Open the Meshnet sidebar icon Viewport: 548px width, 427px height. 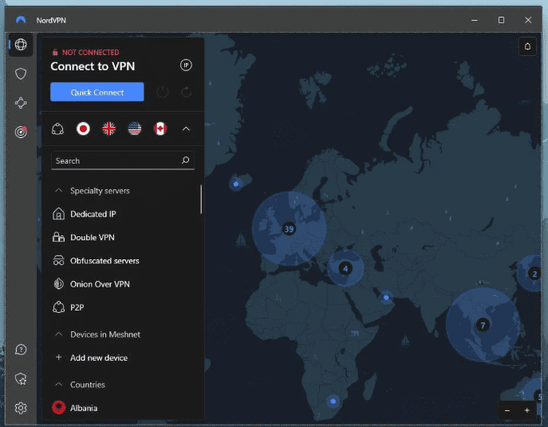point(21,103)
